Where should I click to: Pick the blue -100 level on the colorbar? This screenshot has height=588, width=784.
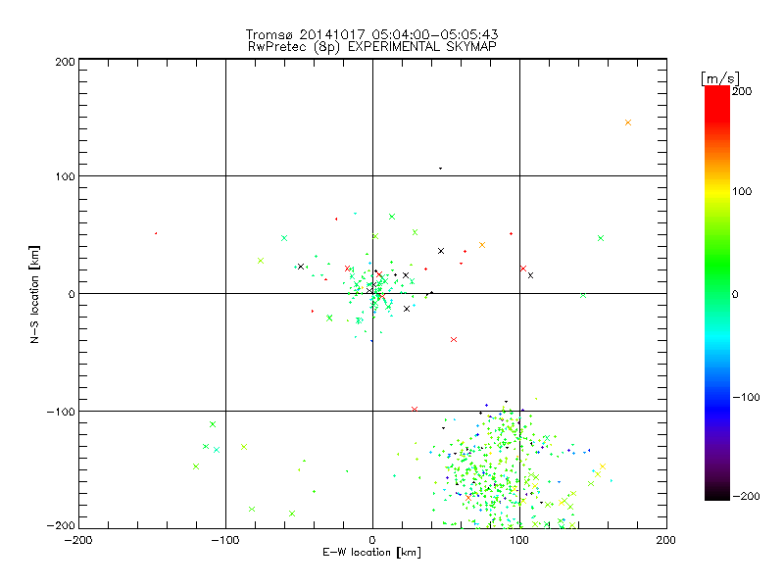click(716, 397)
